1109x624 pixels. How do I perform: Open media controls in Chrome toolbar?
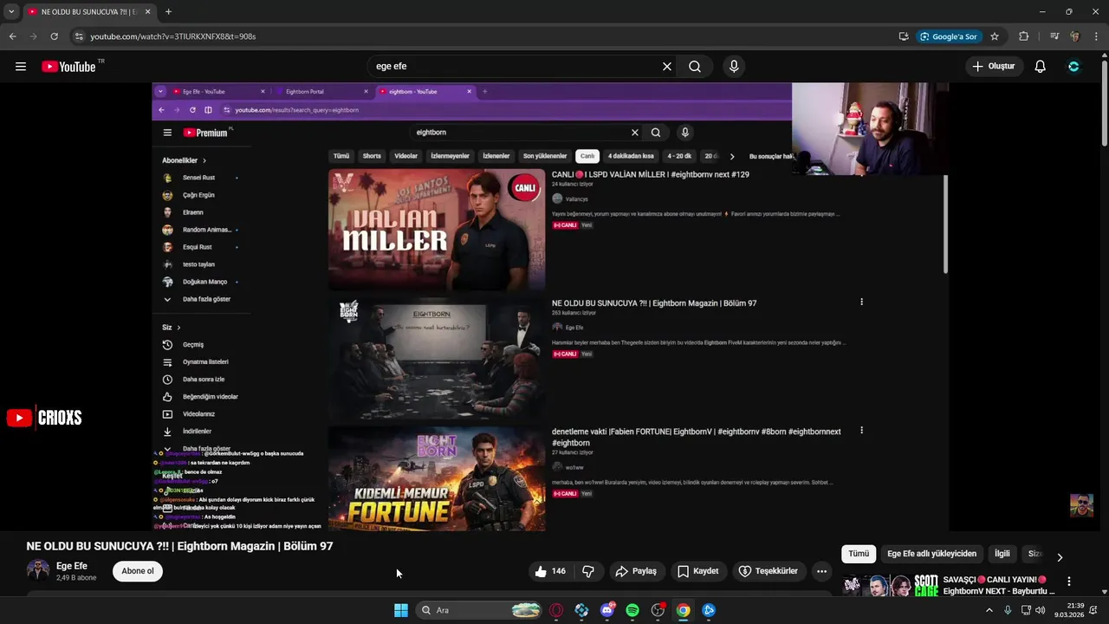click(x=1054, y=36)
